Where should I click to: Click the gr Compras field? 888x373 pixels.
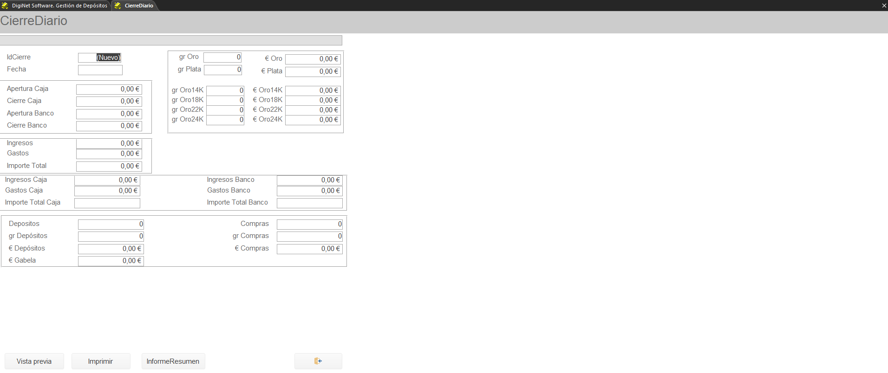310,236
